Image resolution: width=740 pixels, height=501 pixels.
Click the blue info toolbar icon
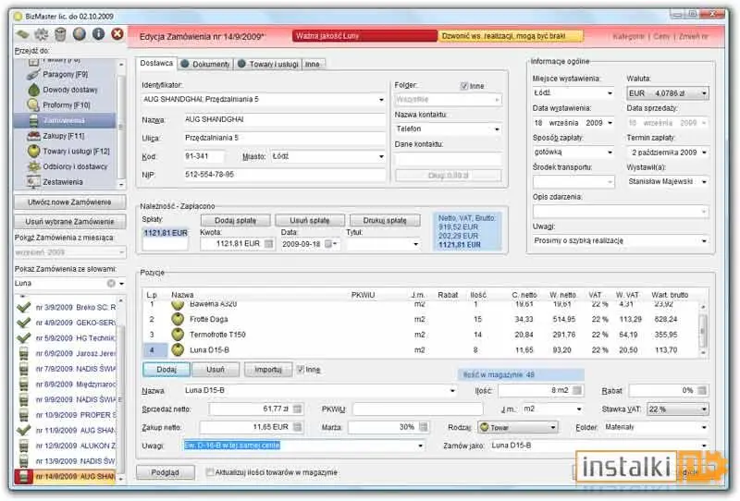tap(98, 34)
